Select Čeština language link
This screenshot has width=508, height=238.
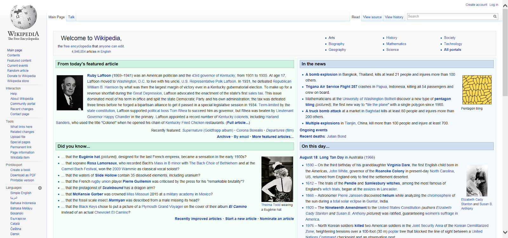tap(16, 229)
